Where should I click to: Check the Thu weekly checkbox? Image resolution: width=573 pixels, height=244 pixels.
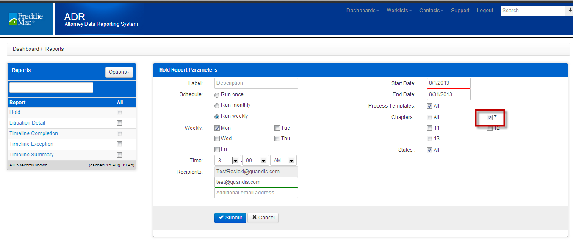277,139
